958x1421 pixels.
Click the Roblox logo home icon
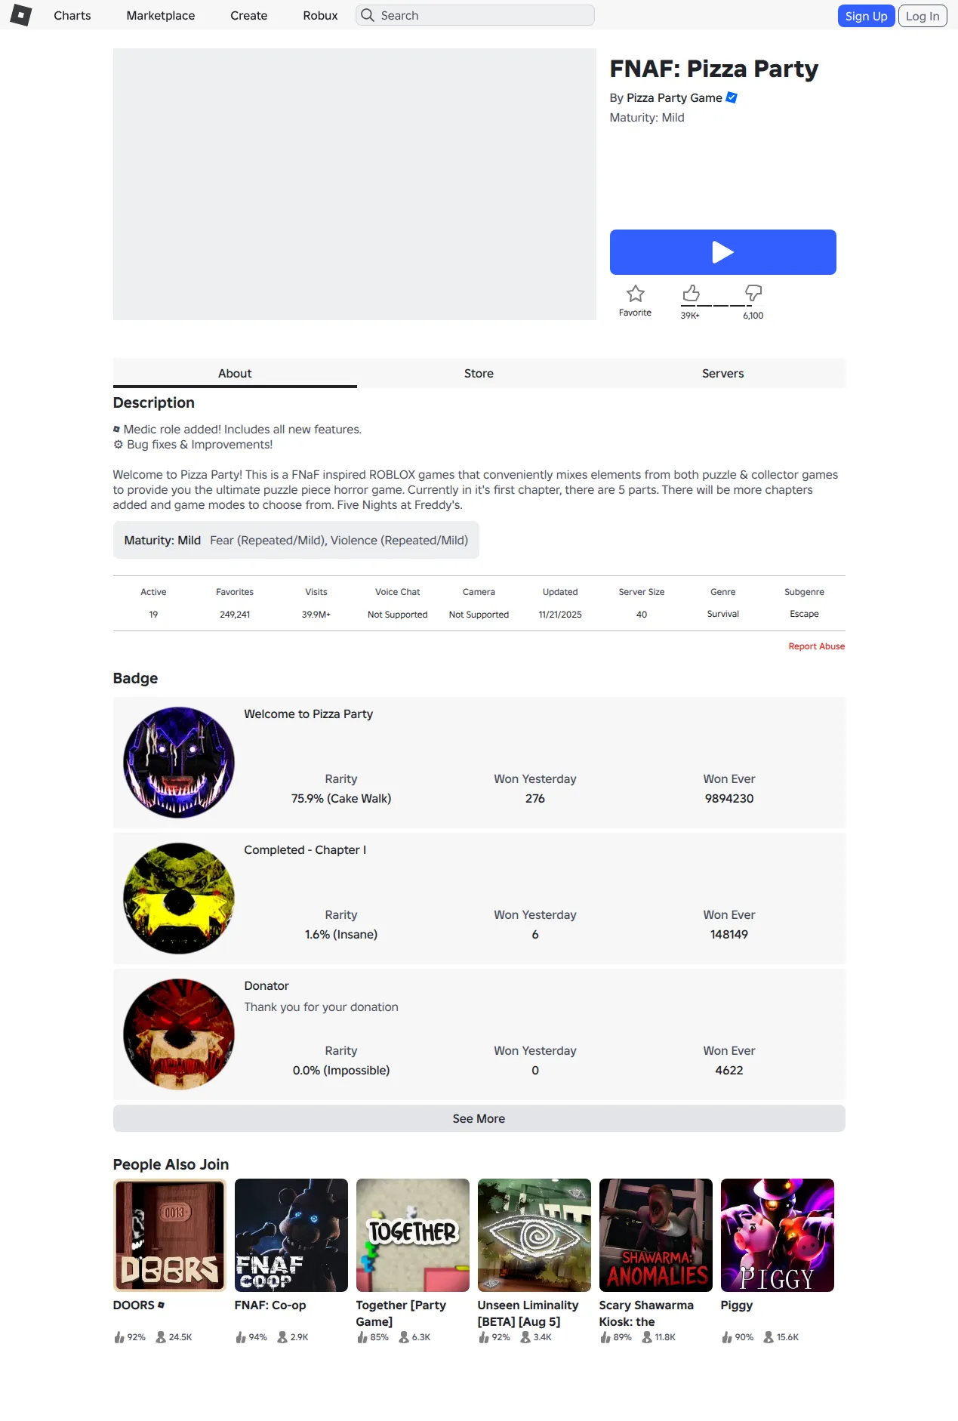click(x=21, y=15)
